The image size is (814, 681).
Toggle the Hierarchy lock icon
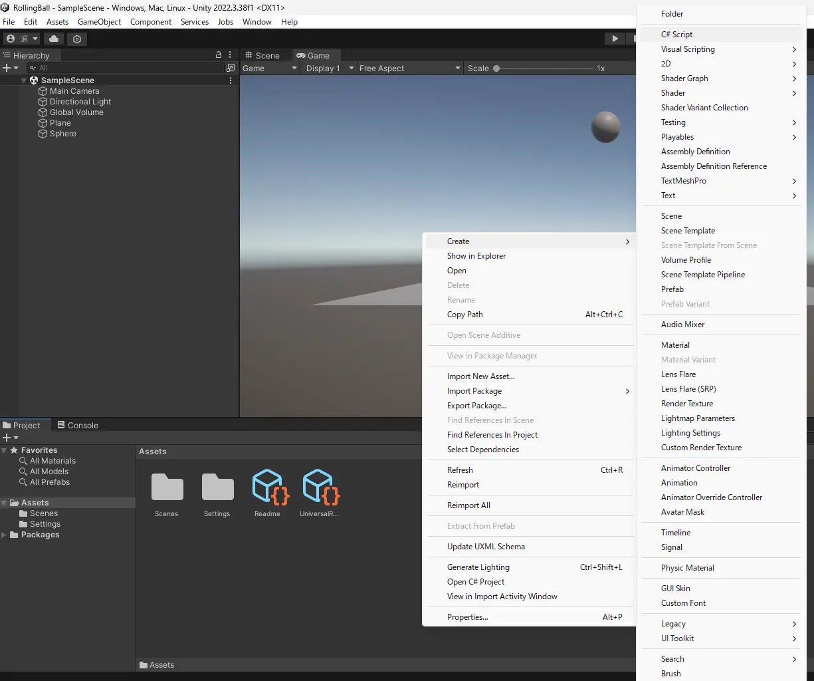218,55
